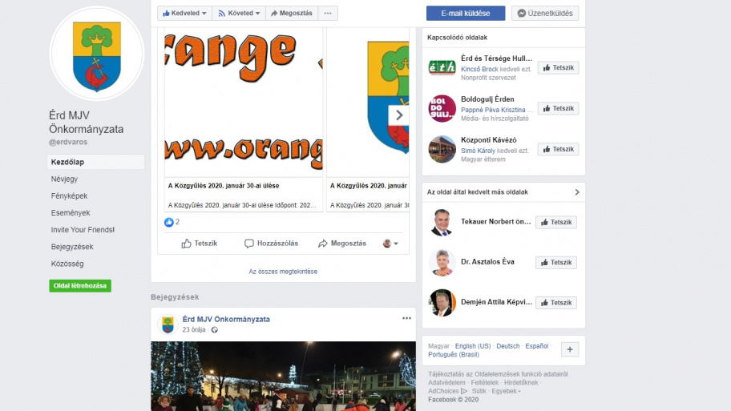The height and width of the screenshot is (411, 731).
Task: Open the Követed dropdown
Action: pyautogui.click(x=239, y=13)
